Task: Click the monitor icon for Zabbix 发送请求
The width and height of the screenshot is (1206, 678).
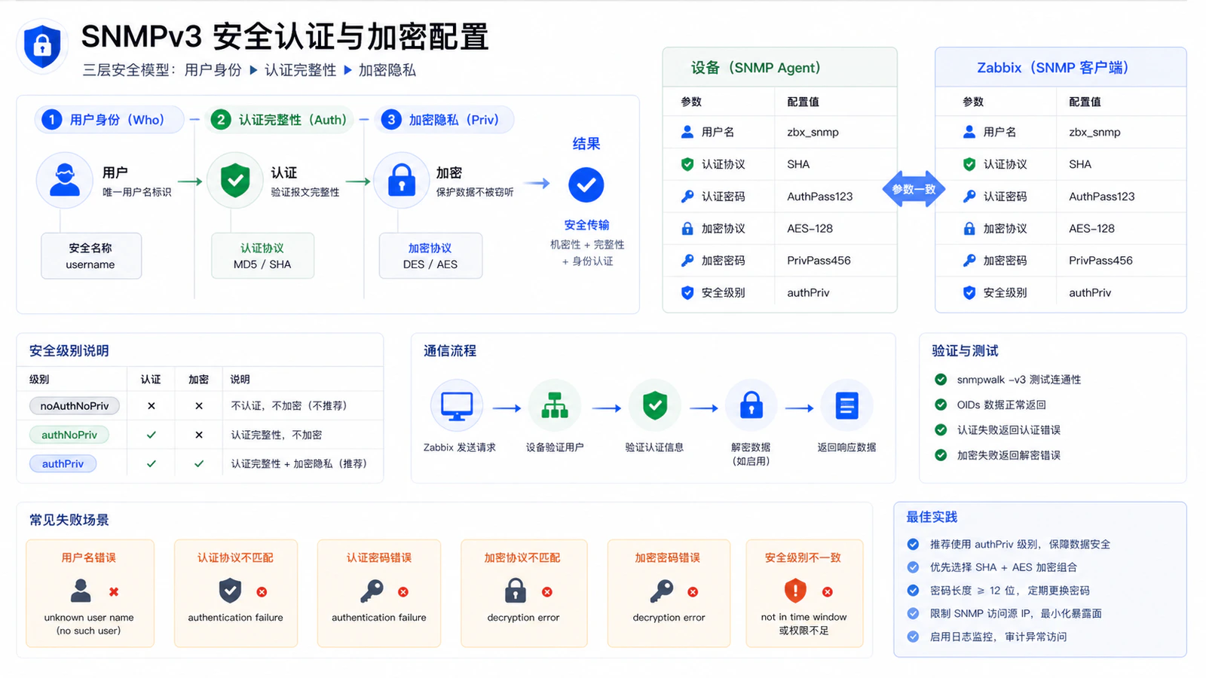Action: click(x=457, y=407)
